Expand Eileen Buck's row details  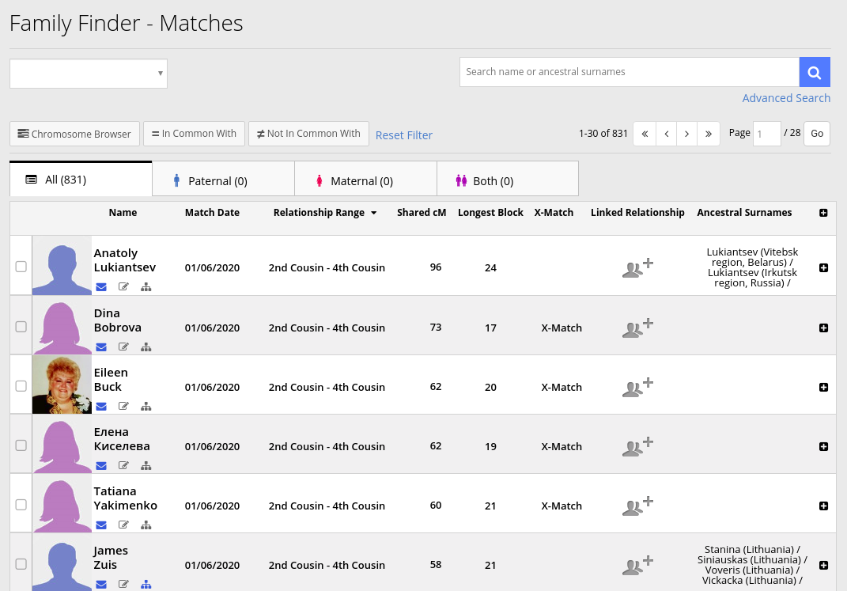(823, 388)
